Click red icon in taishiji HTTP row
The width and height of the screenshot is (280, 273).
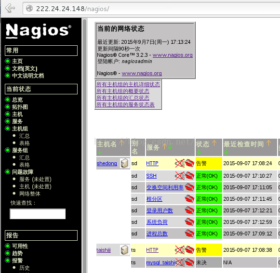pos(190,250)
